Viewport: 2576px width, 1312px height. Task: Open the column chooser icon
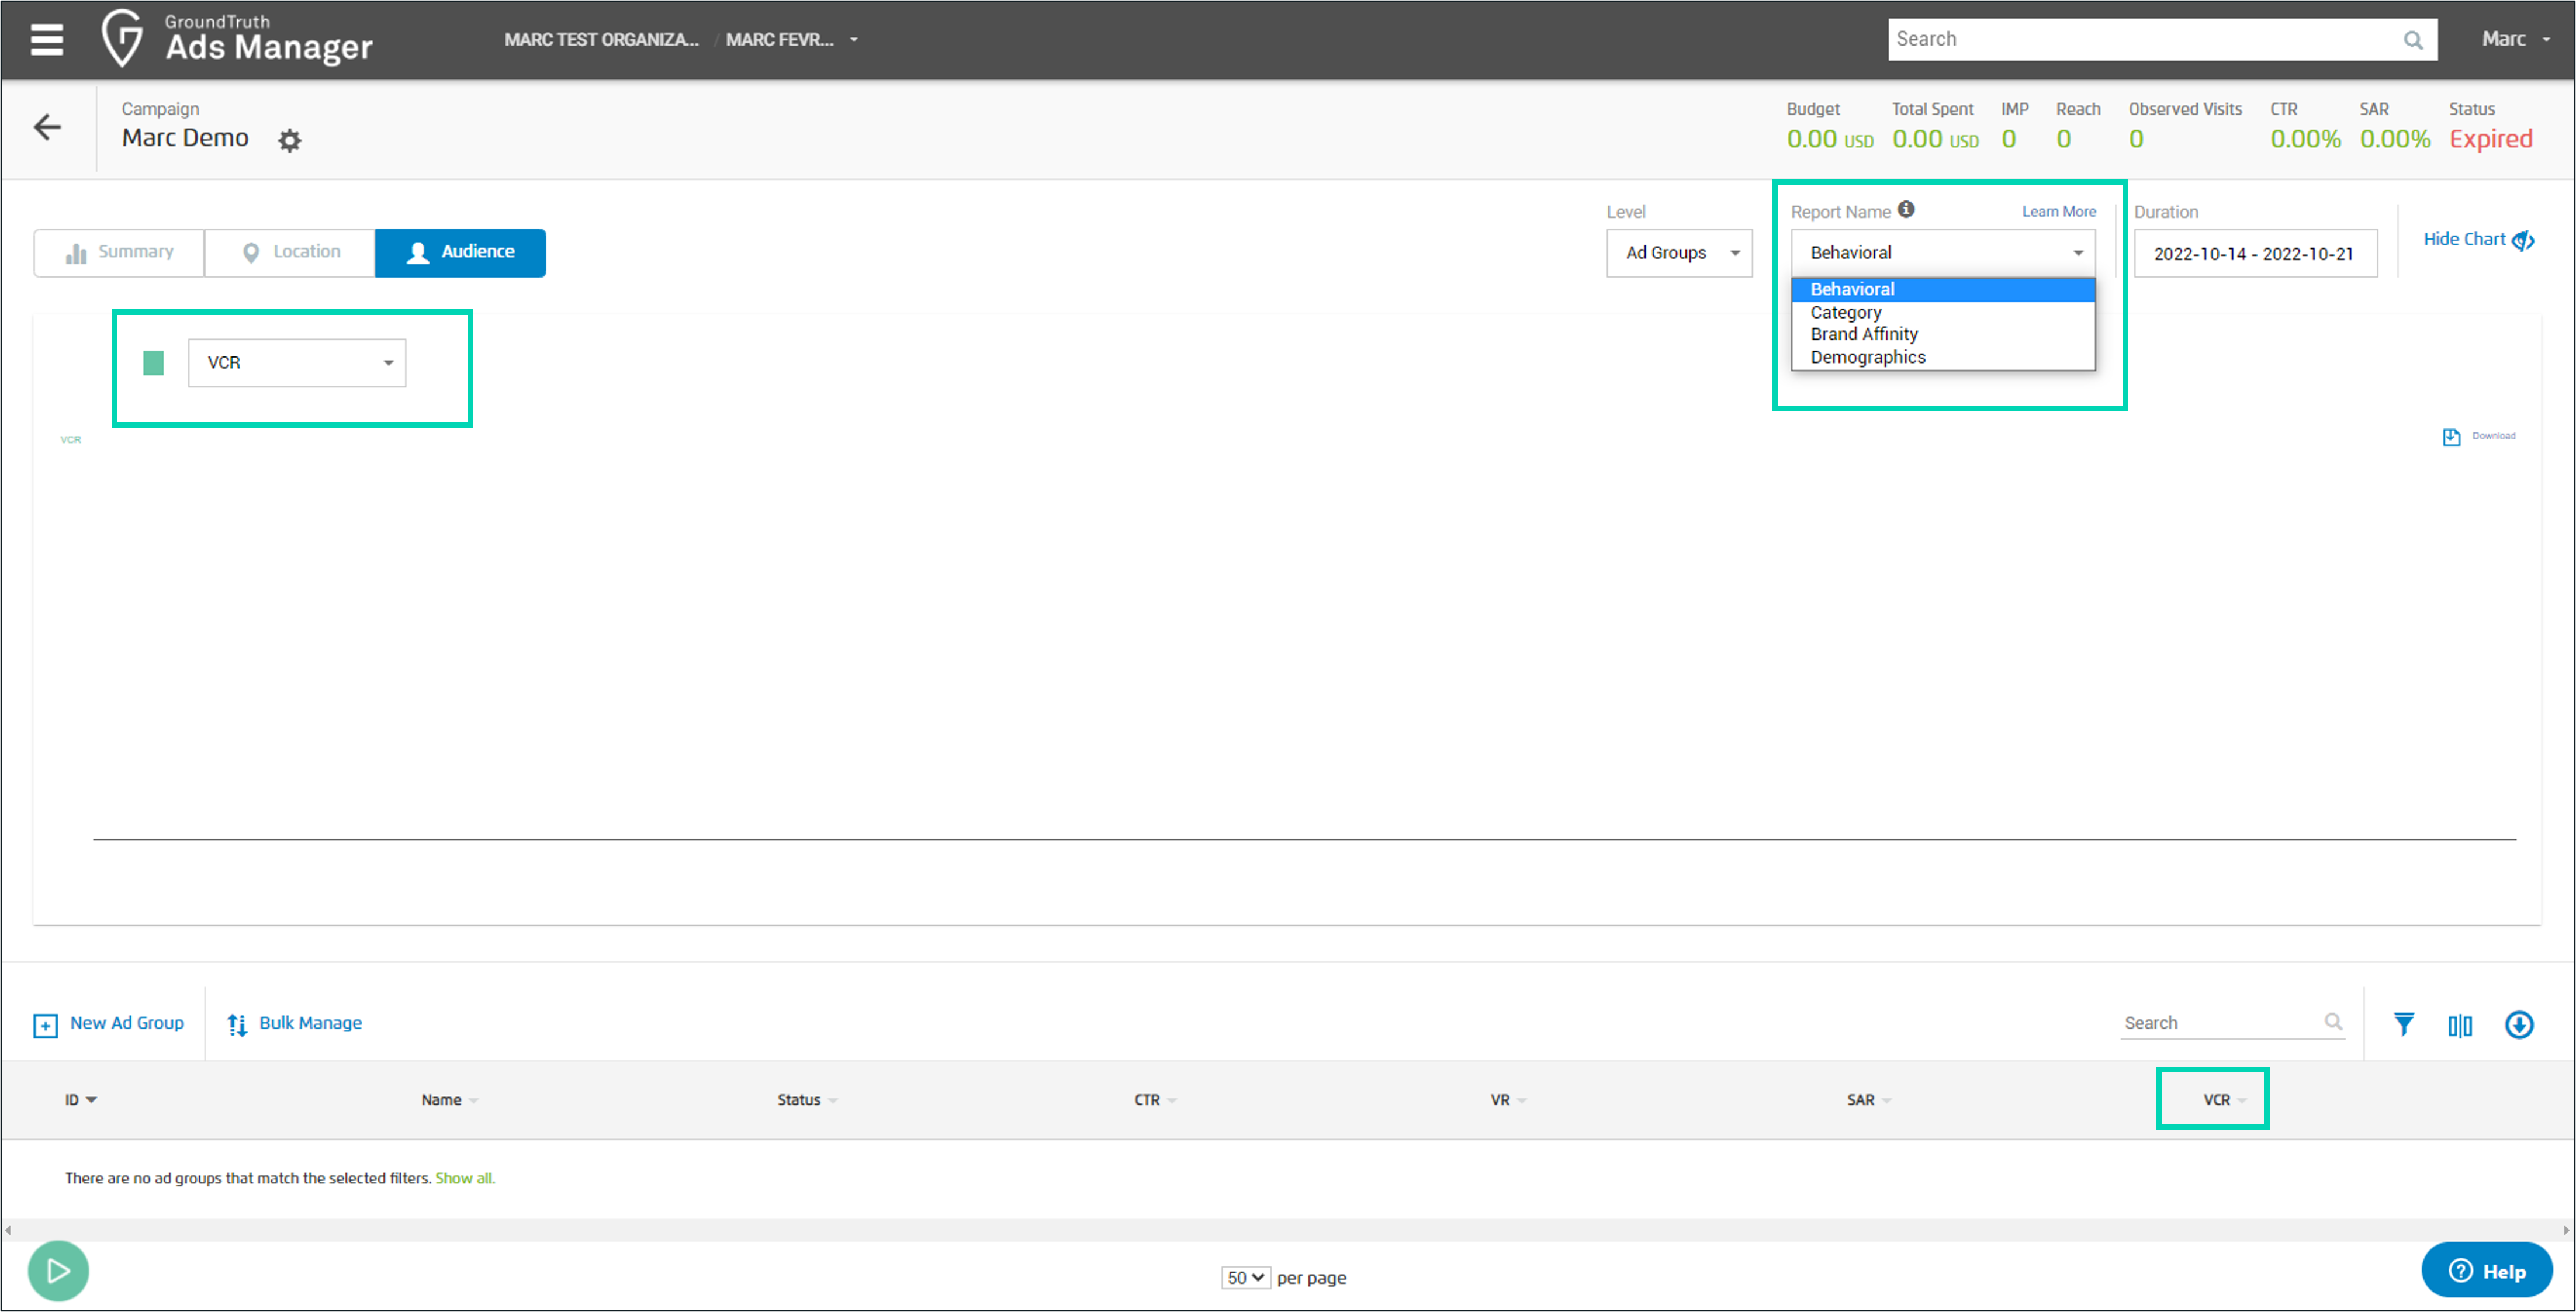point(2460,1025)
